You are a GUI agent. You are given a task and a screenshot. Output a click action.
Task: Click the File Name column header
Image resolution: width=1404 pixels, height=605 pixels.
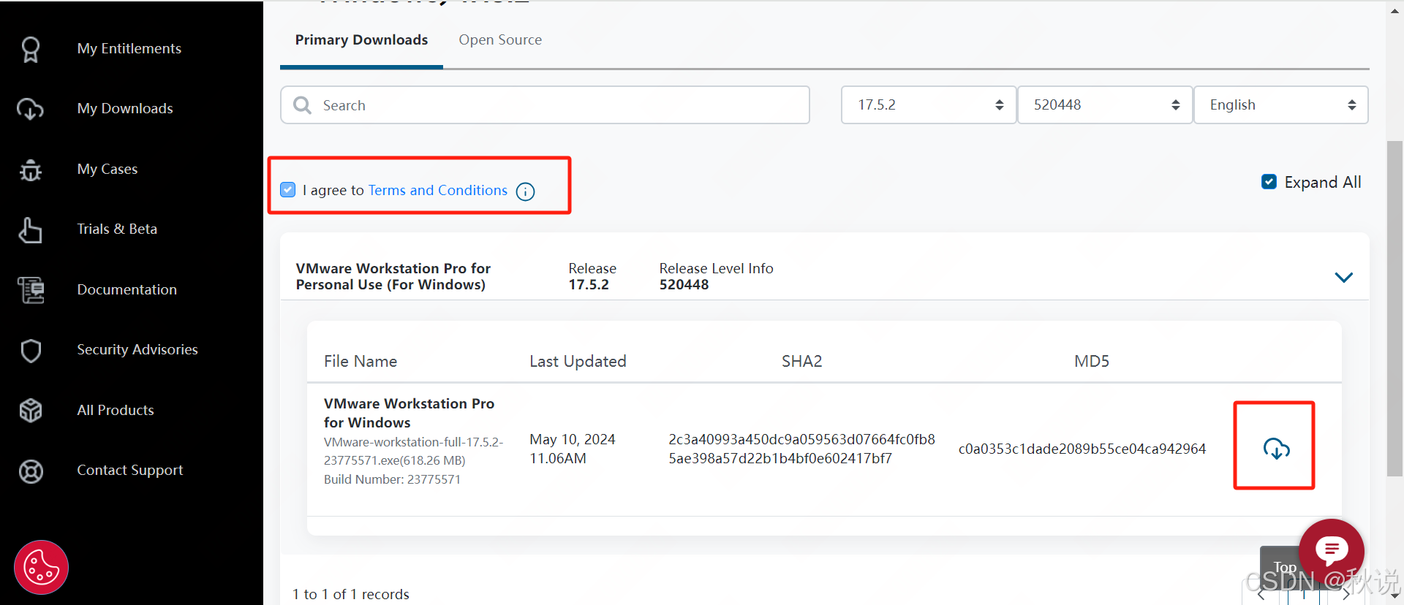[x=361, y=361]
